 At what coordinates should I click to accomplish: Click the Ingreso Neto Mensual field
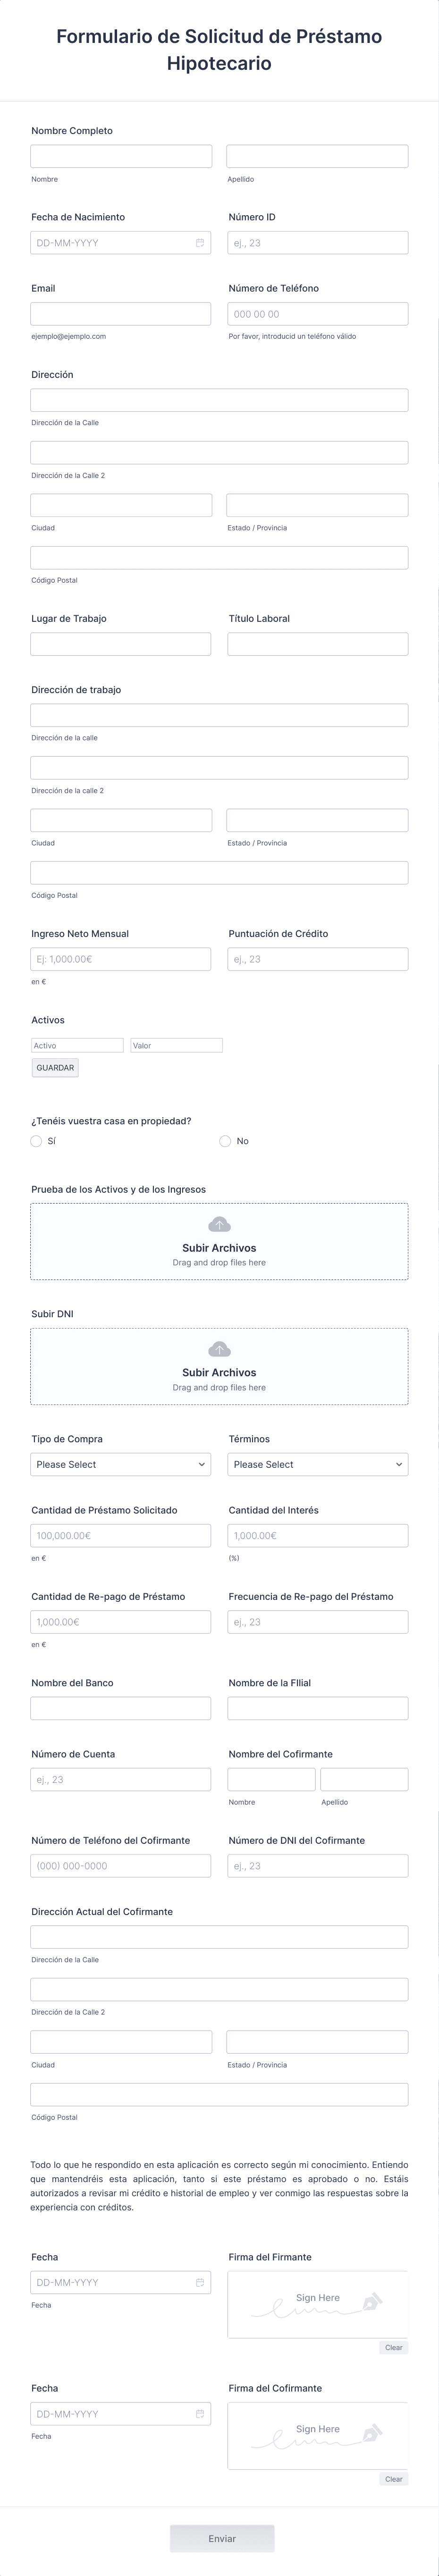pyautogui.click(x=121, y=959)
